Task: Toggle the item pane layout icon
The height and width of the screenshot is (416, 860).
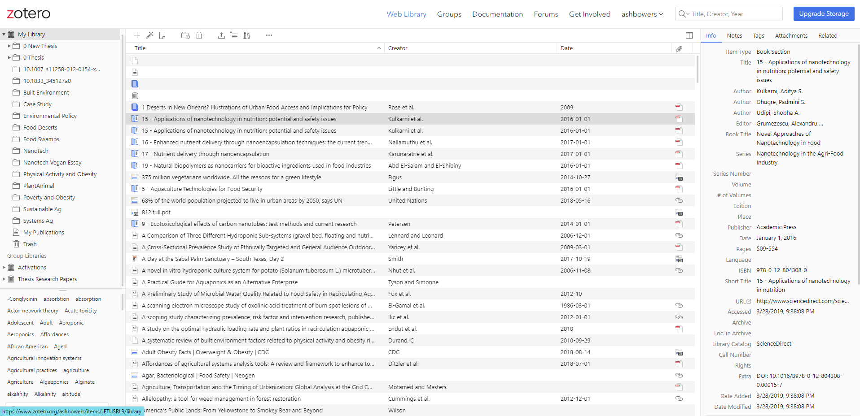Action: (x=689, y=35)
